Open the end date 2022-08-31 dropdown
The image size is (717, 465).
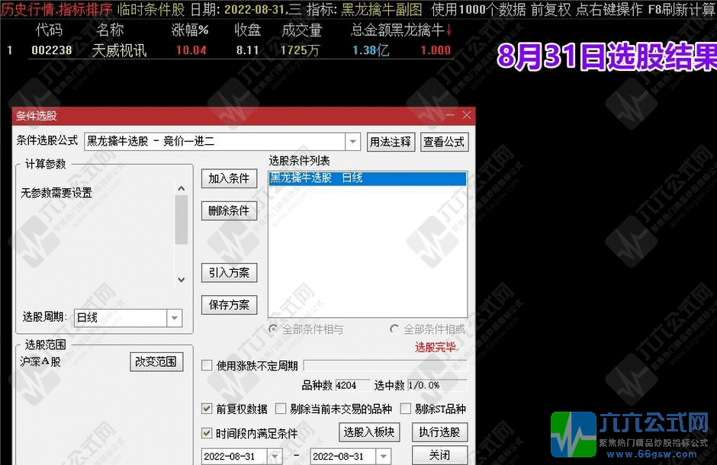(x=384, y=456)
